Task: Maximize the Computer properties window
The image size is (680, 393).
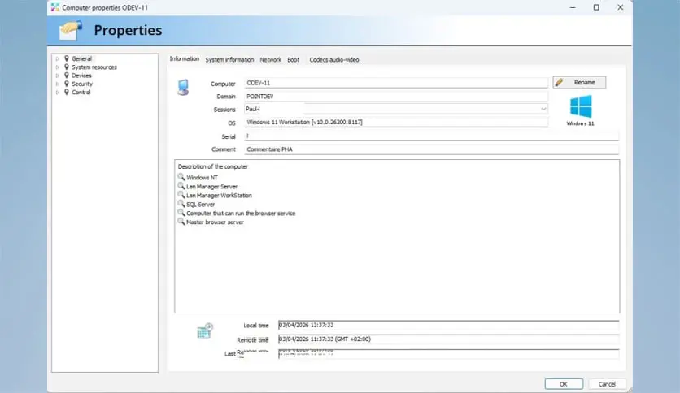Action: pos(596,7)
